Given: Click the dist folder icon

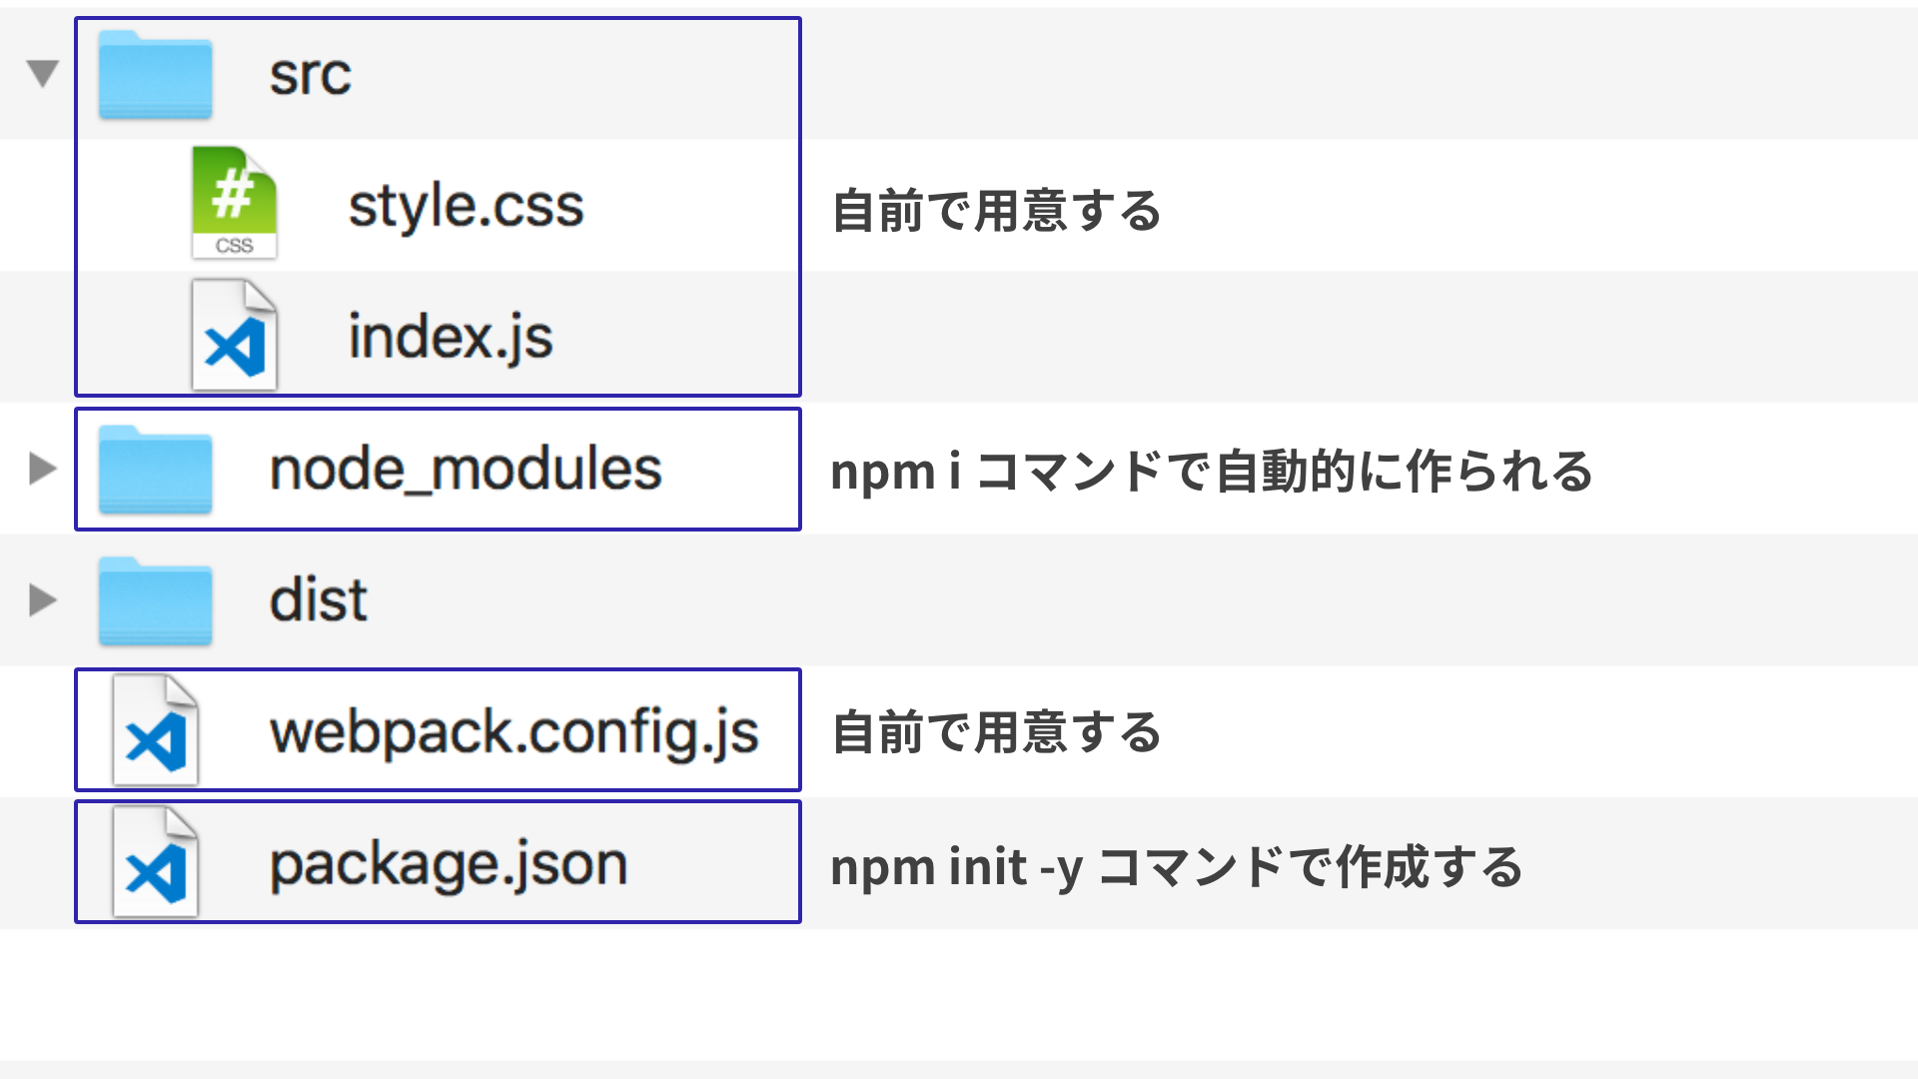Looking at the screenshot, I should [x=155, y=601].
